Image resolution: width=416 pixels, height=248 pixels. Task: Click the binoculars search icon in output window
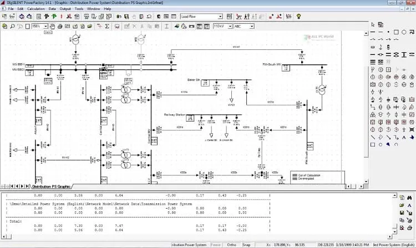pyautogui.click(x=409, y=198)
